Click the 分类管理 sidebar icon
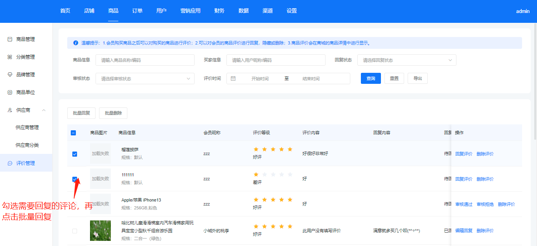Screen dimensions: 537x246 (x=10, y=57)
